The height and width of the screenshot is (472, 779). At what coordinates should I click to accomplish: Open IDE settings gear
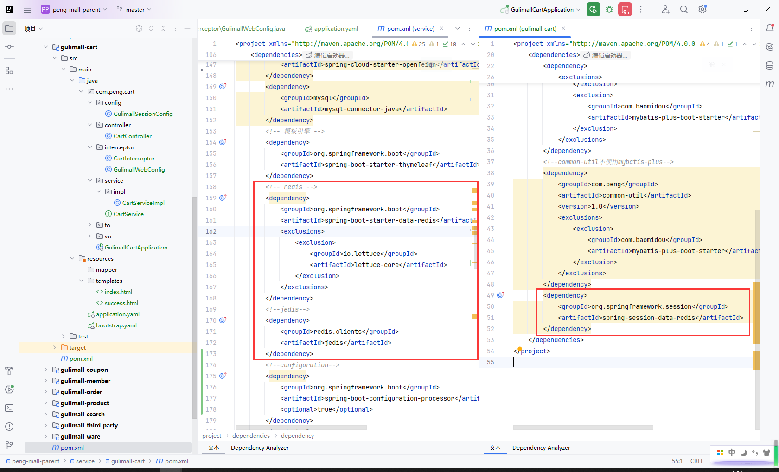[x=702, y=9]
